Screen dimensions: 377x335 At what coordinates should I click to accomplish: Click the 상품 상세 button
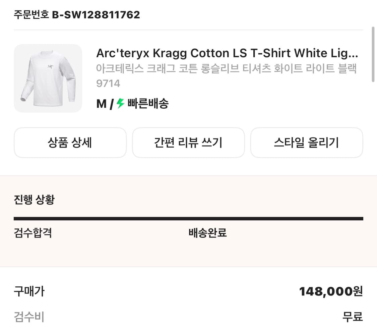click(x=70, y=143)
